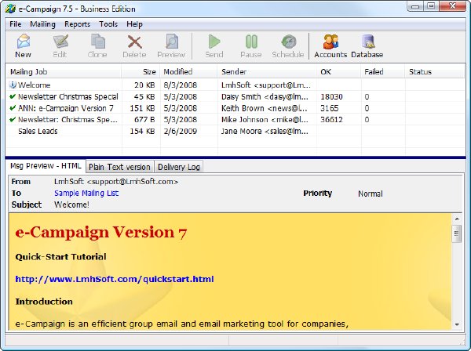
Task: Sort by Status column header
Action: click(x=434, y=71)
